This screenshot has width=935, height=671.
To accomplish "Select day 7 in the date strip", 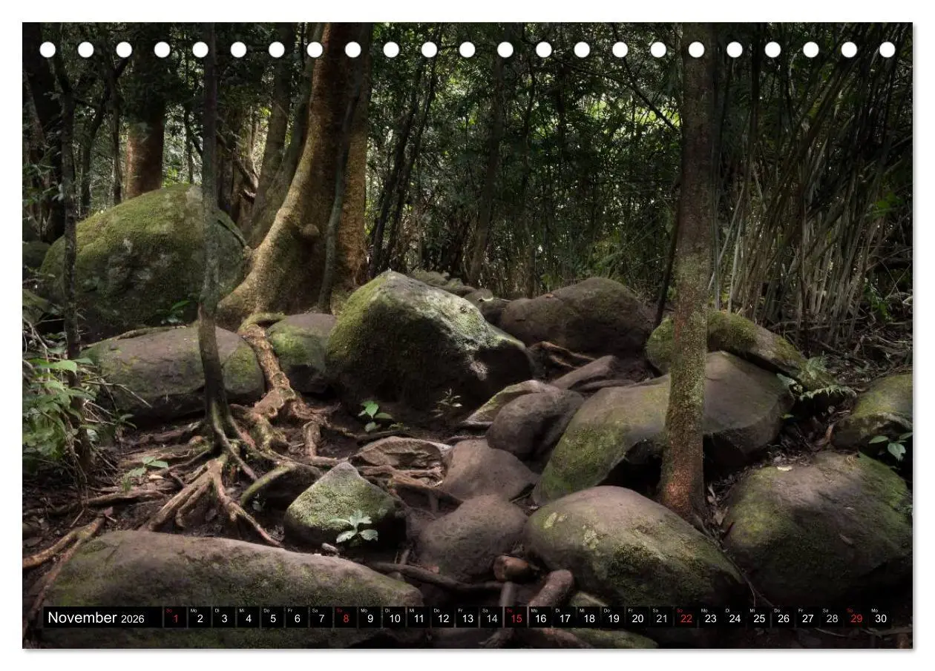I will click(321, 618).
